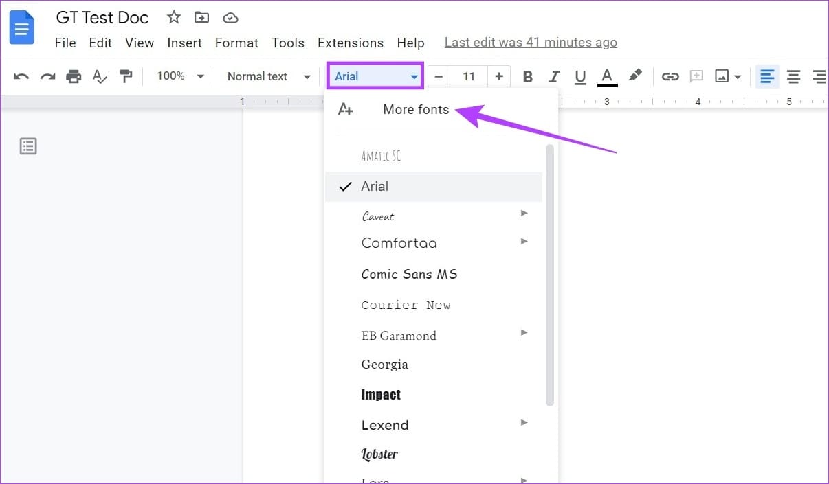Image resolution: width=829 pixels, height=484 pixels.
Task: Rename the GT Test Doc title
Action: 102,17
